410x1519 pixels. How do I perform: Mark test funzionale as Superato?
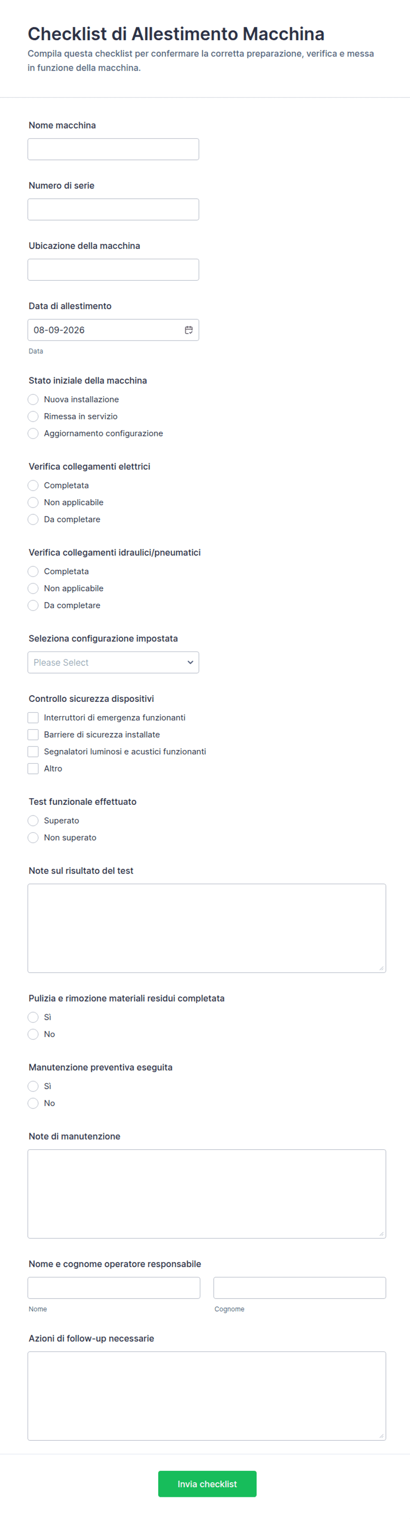point(33,821)
